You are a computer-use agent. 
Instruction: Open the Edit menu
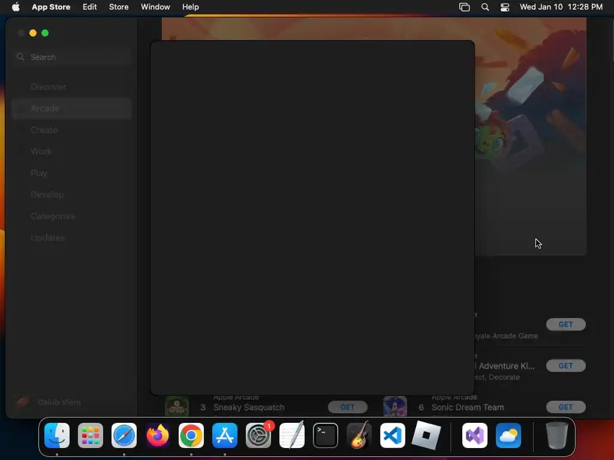coord(90,7)
